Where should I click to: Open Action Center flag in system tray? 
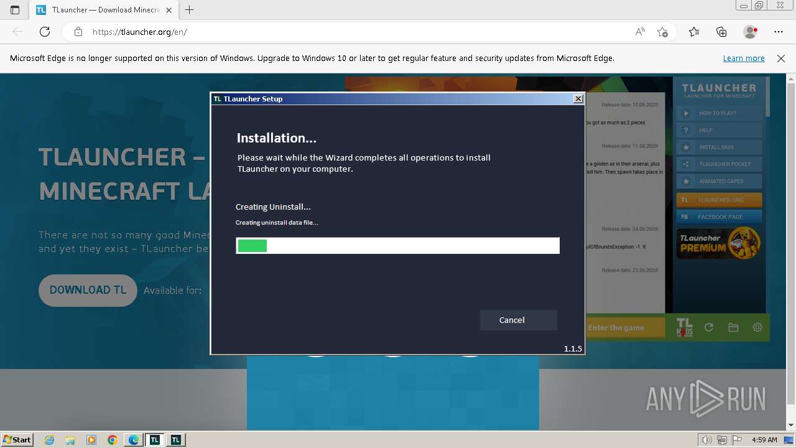[738, 440]
